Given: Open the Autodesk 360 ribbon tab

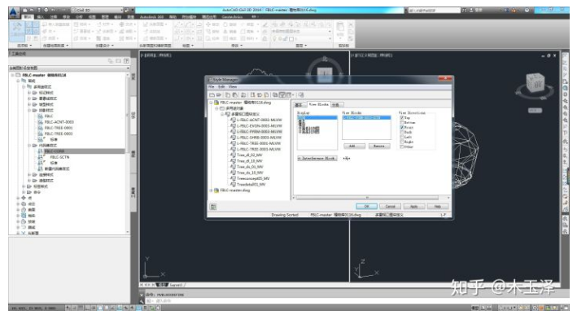Looking at the screenshot, I should [x=151, y=17].
